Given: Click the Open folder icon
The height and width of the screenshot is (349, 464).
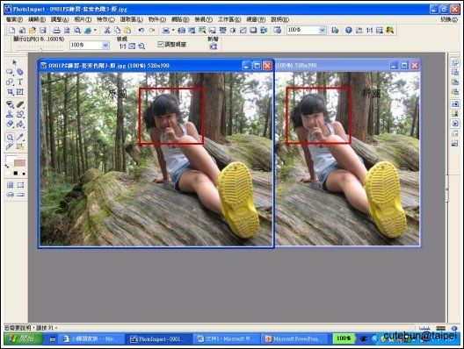Looking at the screenshot, I should tap(33, 30).
